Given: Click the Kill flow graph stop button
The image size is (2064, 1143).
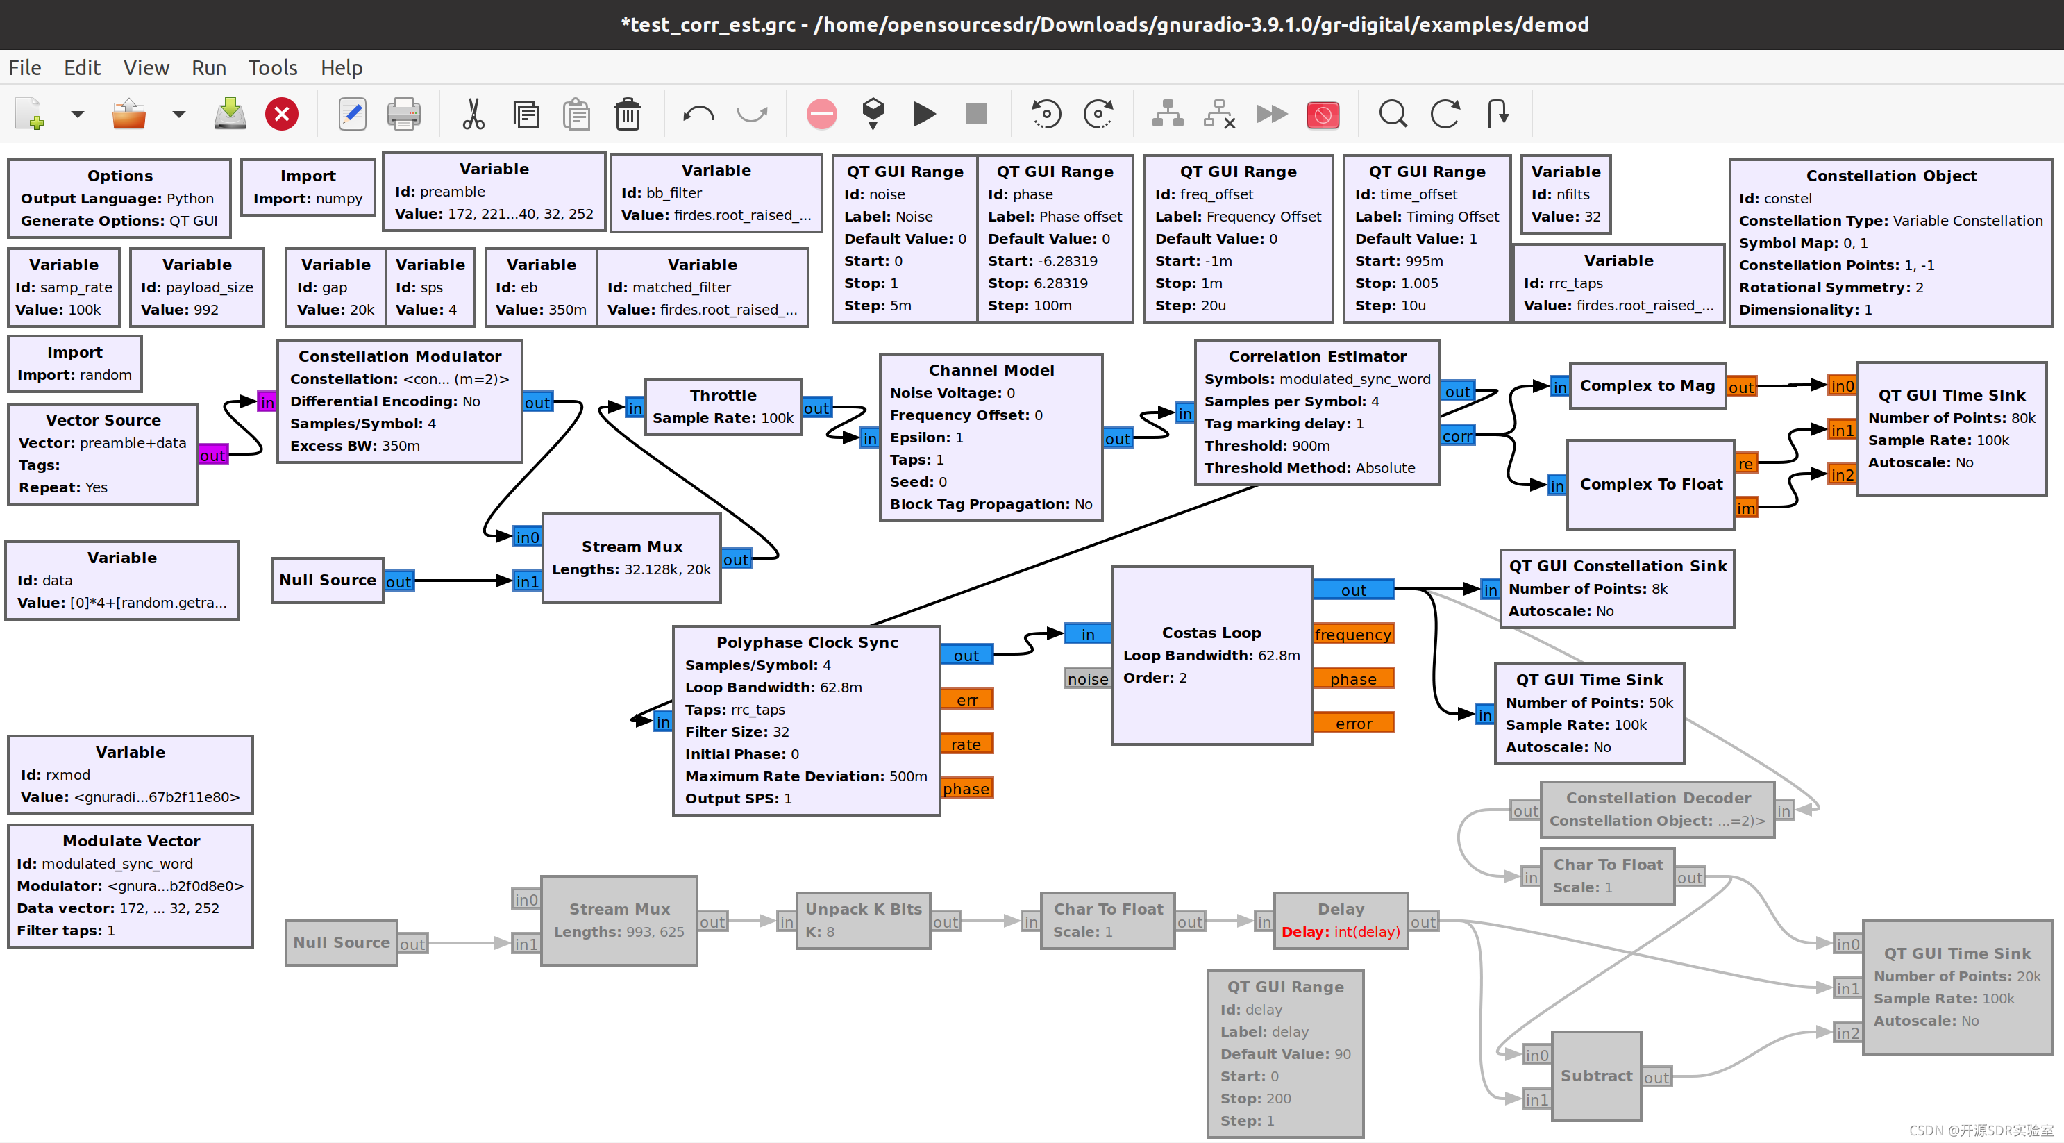Looking at the screenshot, I should [x=975, y=114].
